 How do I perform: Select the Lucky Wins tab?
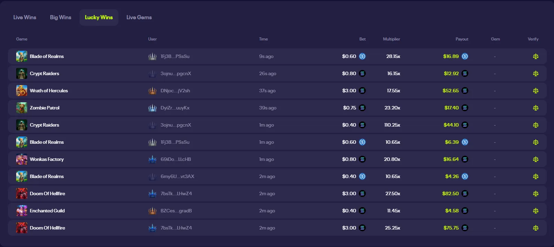click(x=99, y=17)
